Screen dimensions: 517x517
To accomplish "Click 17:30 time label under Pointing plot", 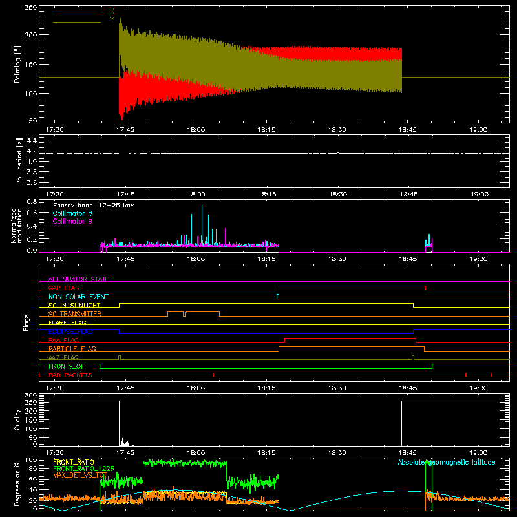I will click(54, 130).
